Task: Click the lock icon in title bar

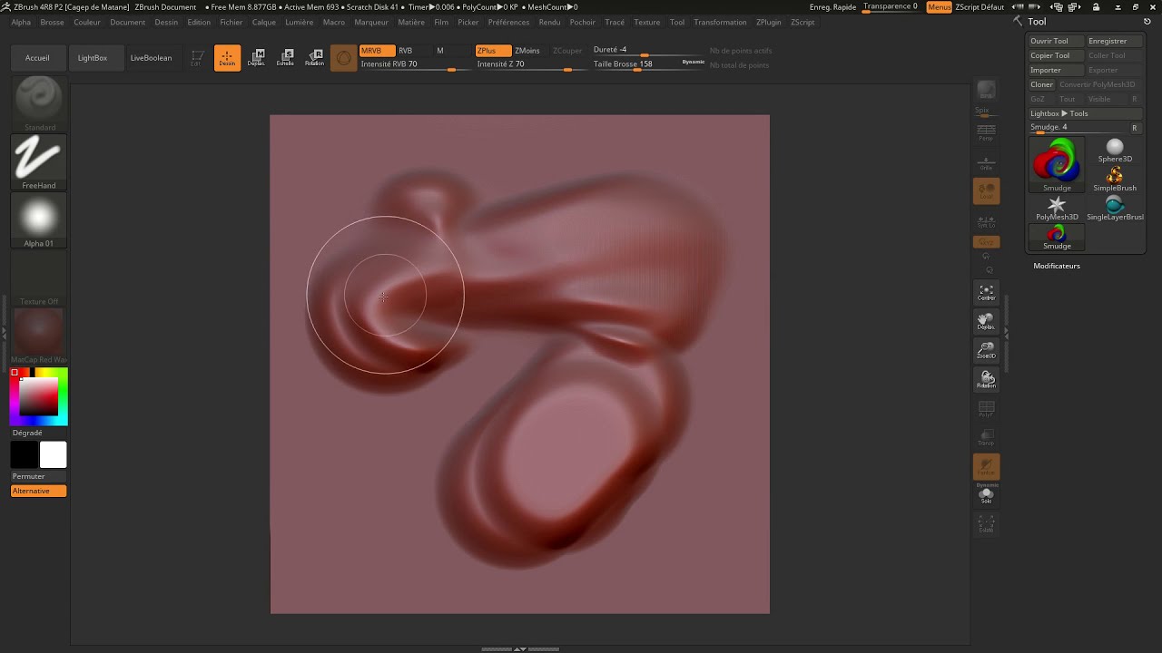Action: pos(1098,6)
